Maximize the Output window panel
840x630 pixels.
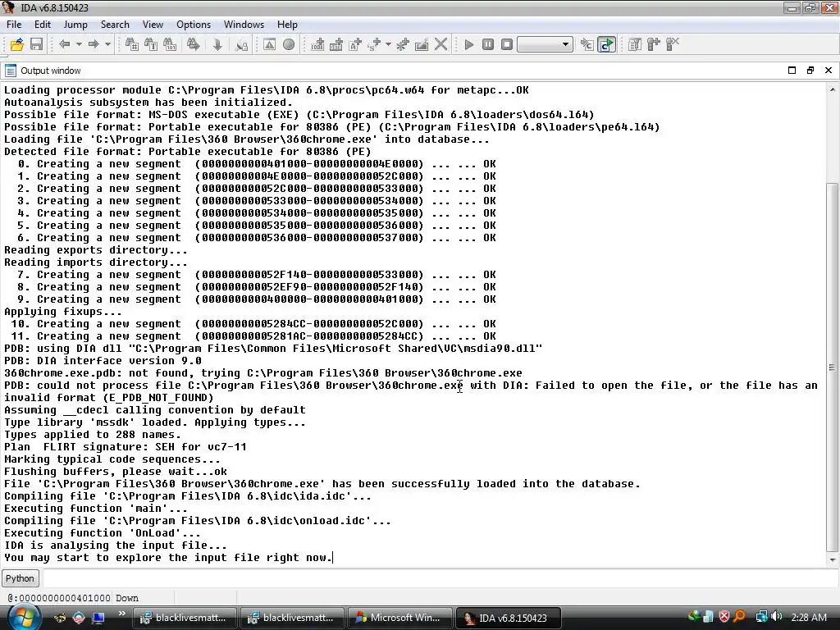(x=792, y=71)
